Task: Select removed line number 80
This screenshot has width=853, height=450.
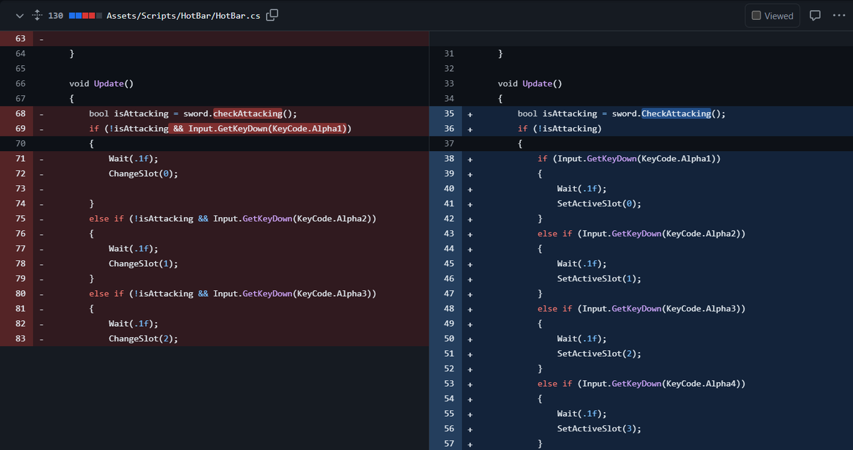Action: tap(20, 294)
